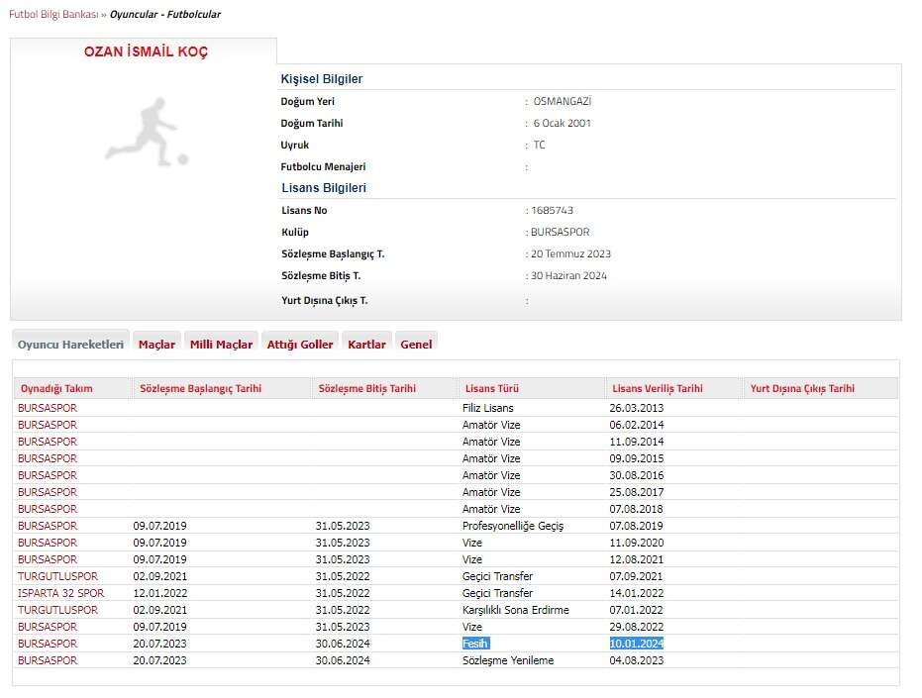Switch to the Maçlar tab
This screenshot has height=698, width=922.
click(x=156, y=345)
